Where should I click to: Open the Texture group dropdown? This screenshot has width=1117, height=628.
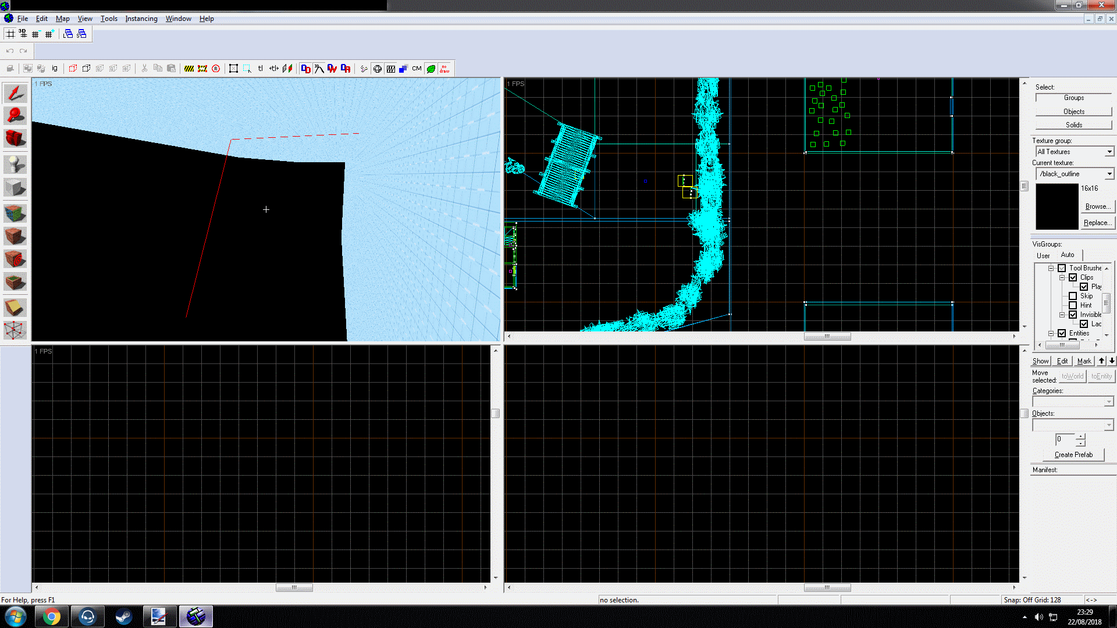point(1109,152)
